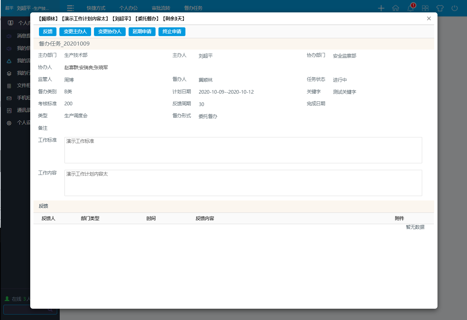The image size is (467, 320).
Task: Click the 变更协办人 button
Action: 110,32
